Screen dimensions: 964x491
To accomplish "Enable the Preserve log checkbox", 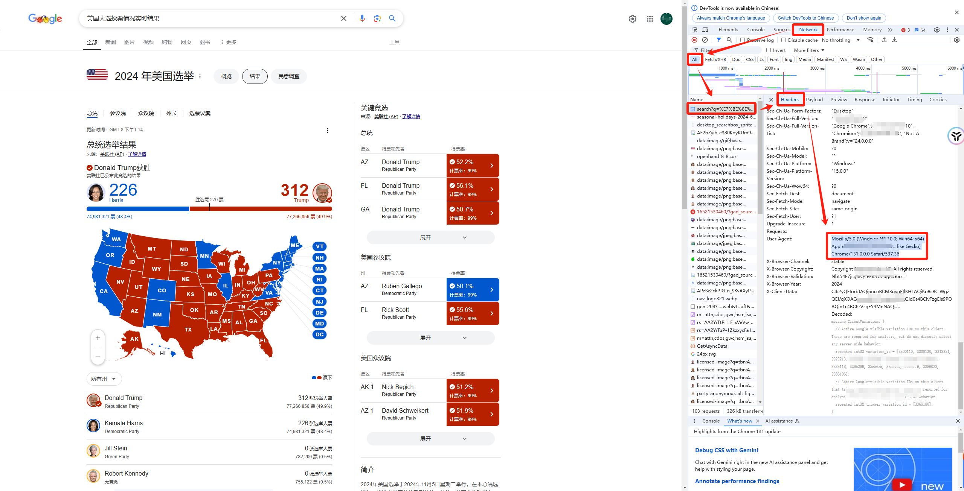I will tap(742, 40).
